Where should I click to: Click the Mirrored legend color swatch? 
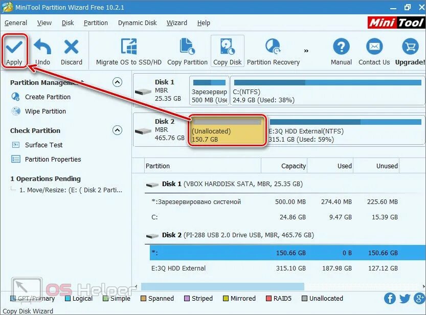(x=226, y=299)
